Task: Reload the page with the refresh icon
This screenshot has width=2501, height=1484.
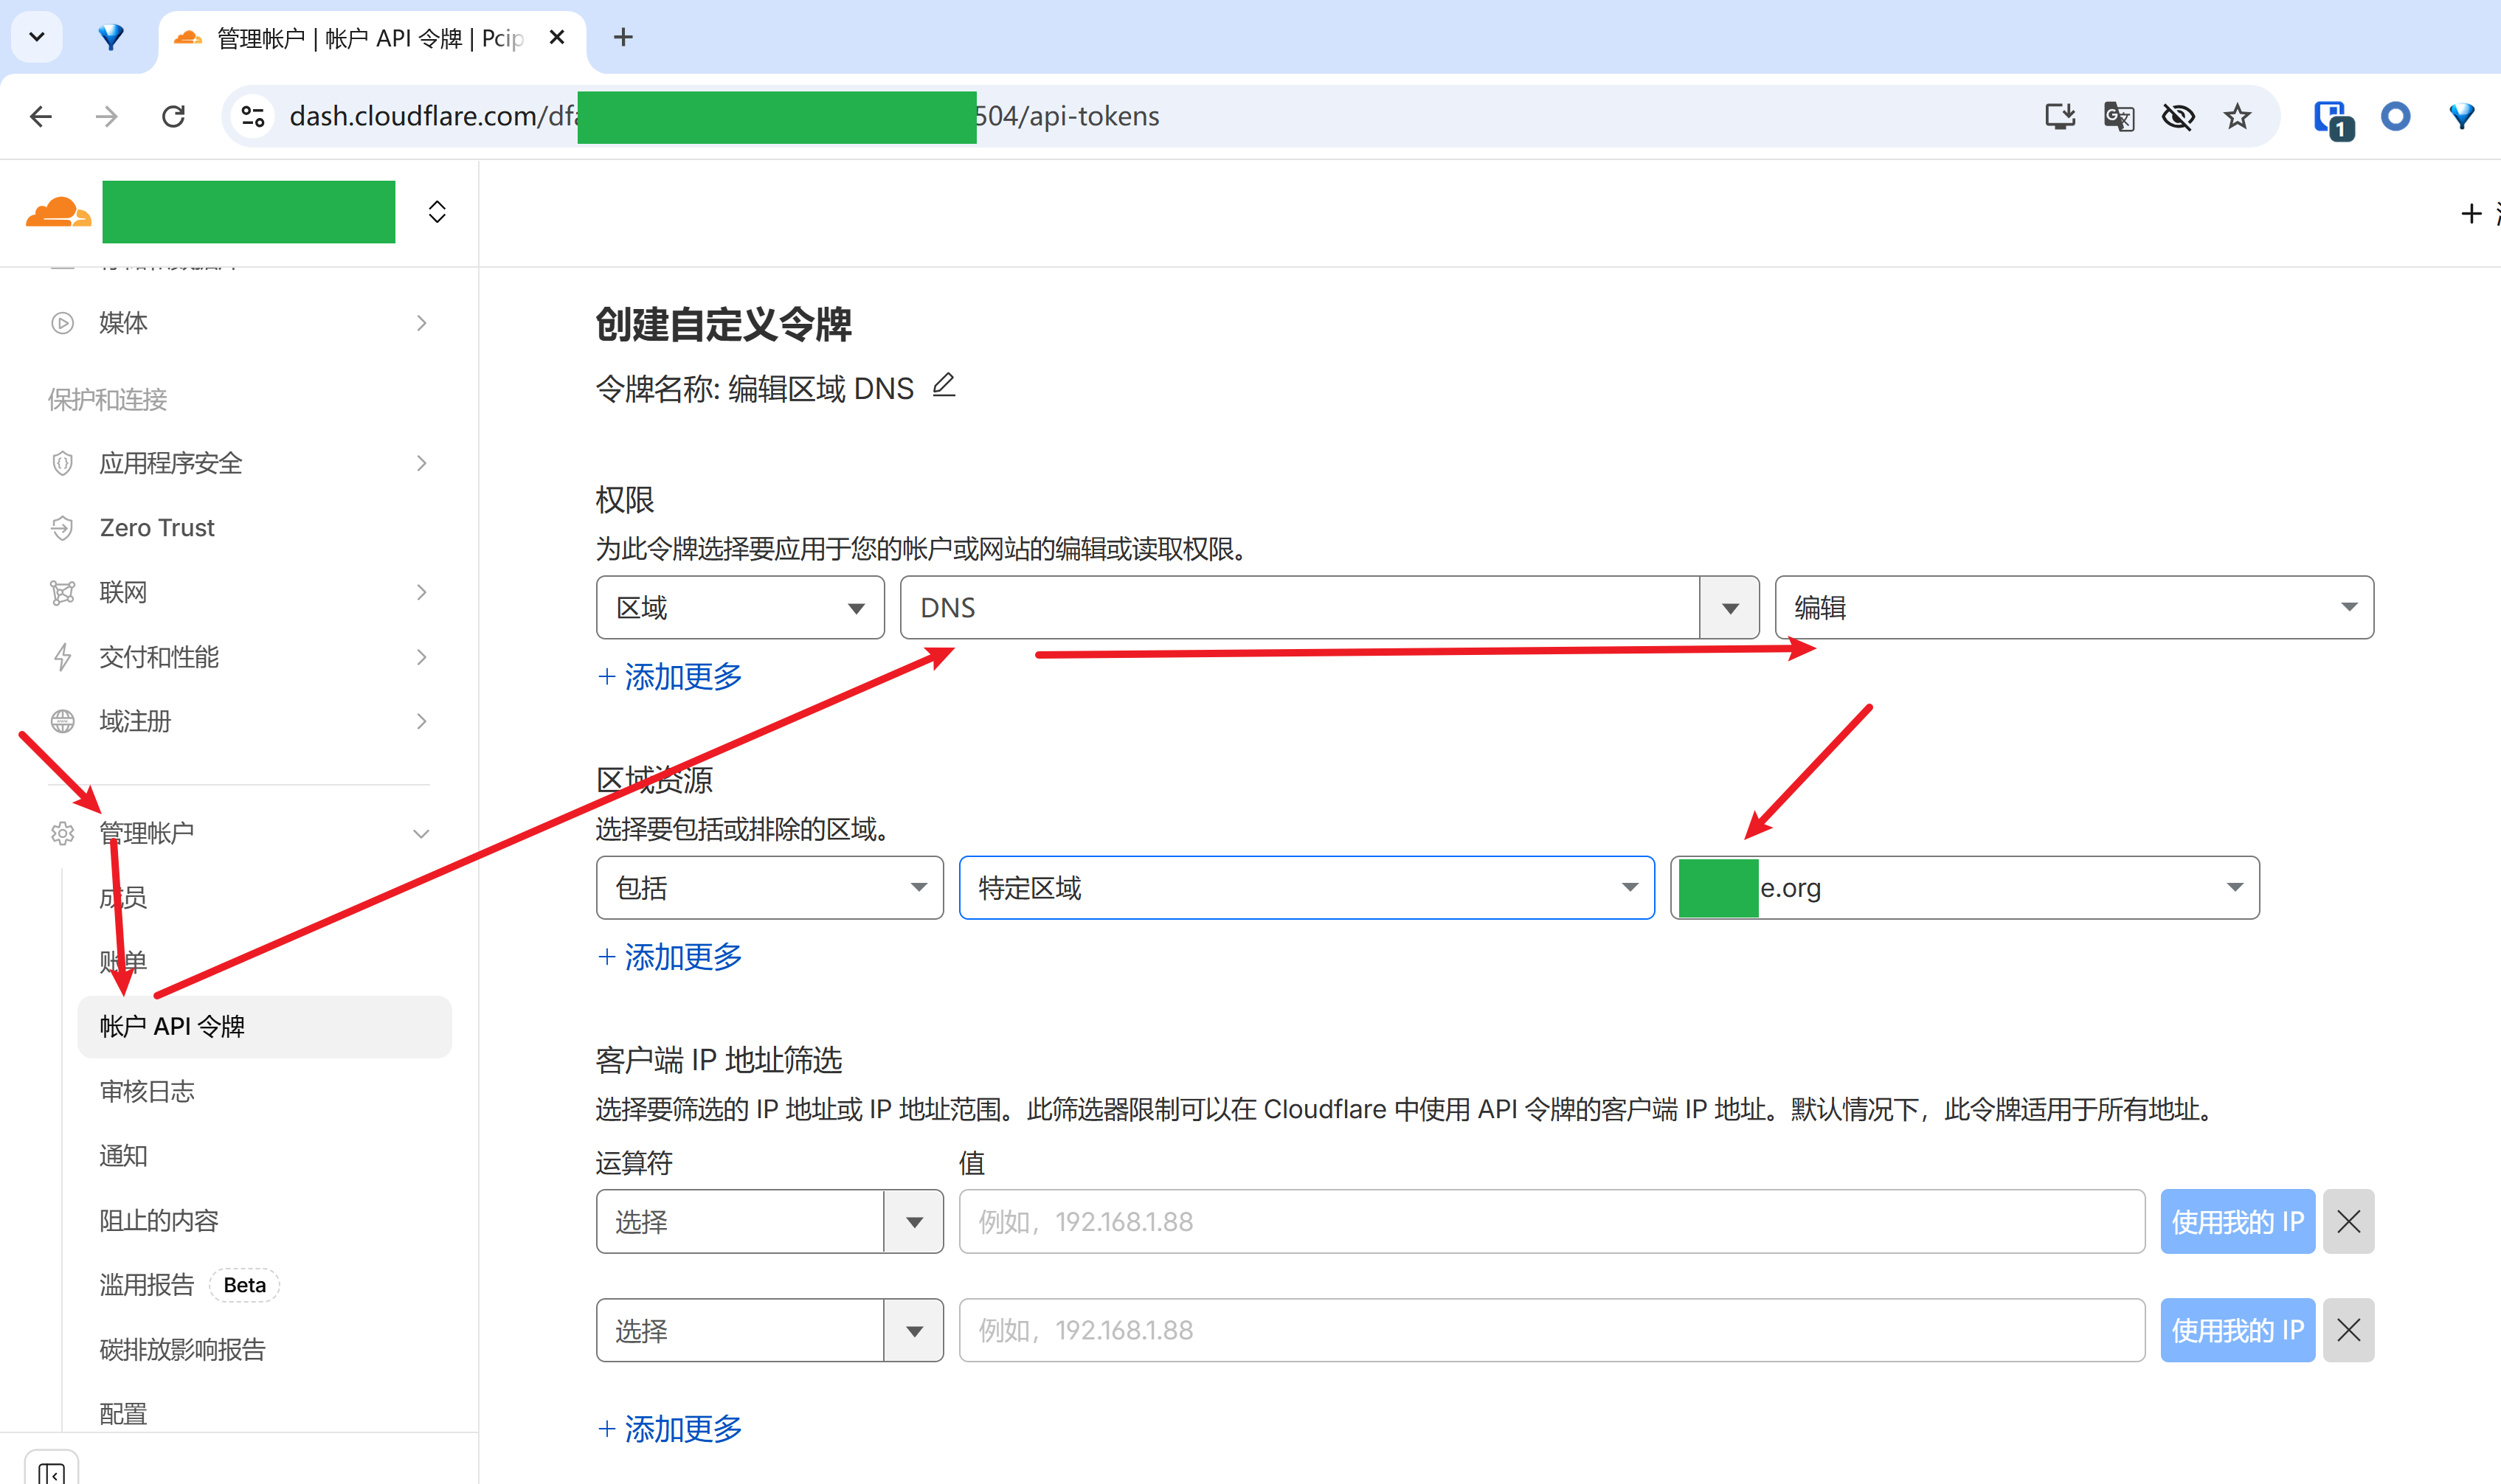Action: tap(173, 117)
